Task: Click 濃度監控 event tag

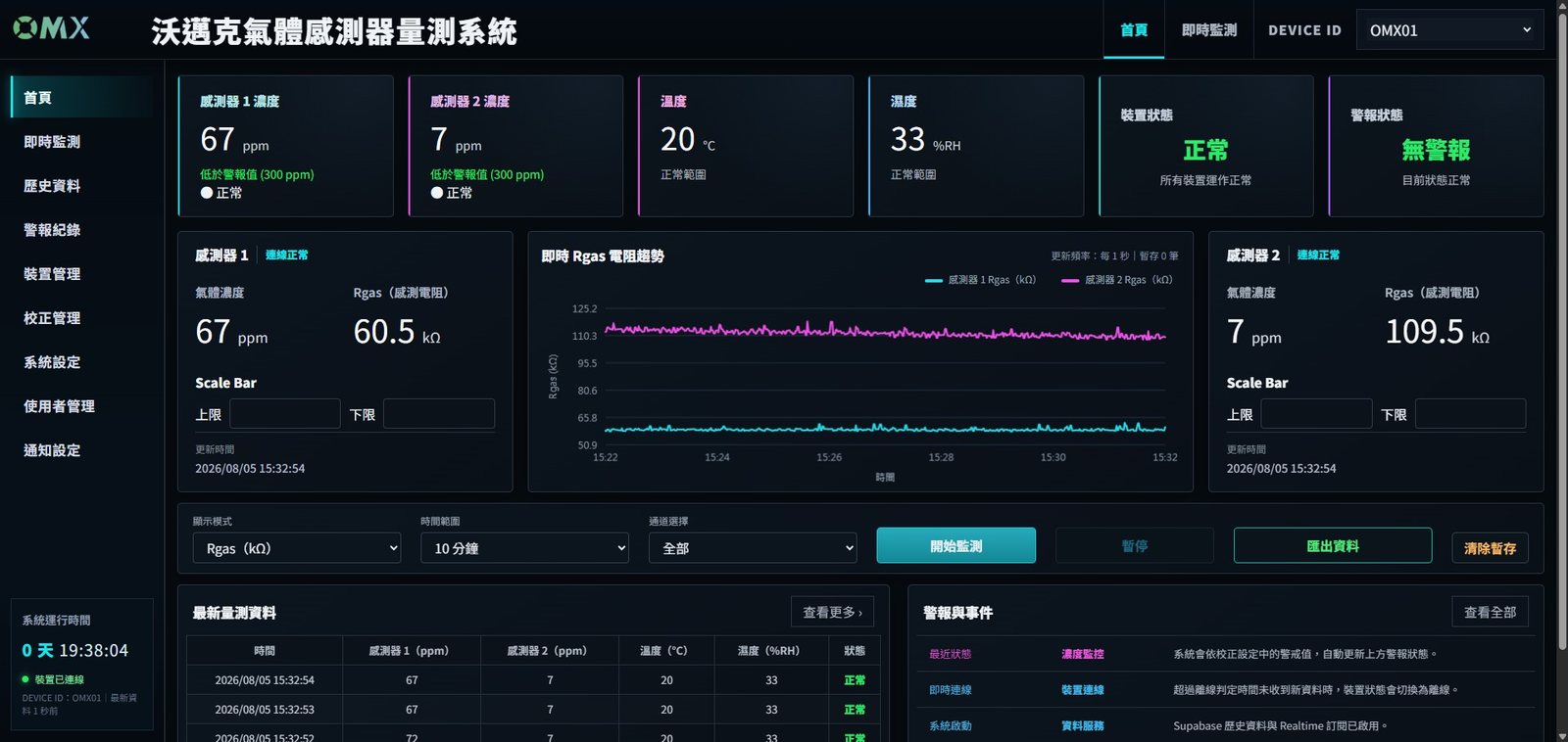Action: click(x=1083, y=654)
